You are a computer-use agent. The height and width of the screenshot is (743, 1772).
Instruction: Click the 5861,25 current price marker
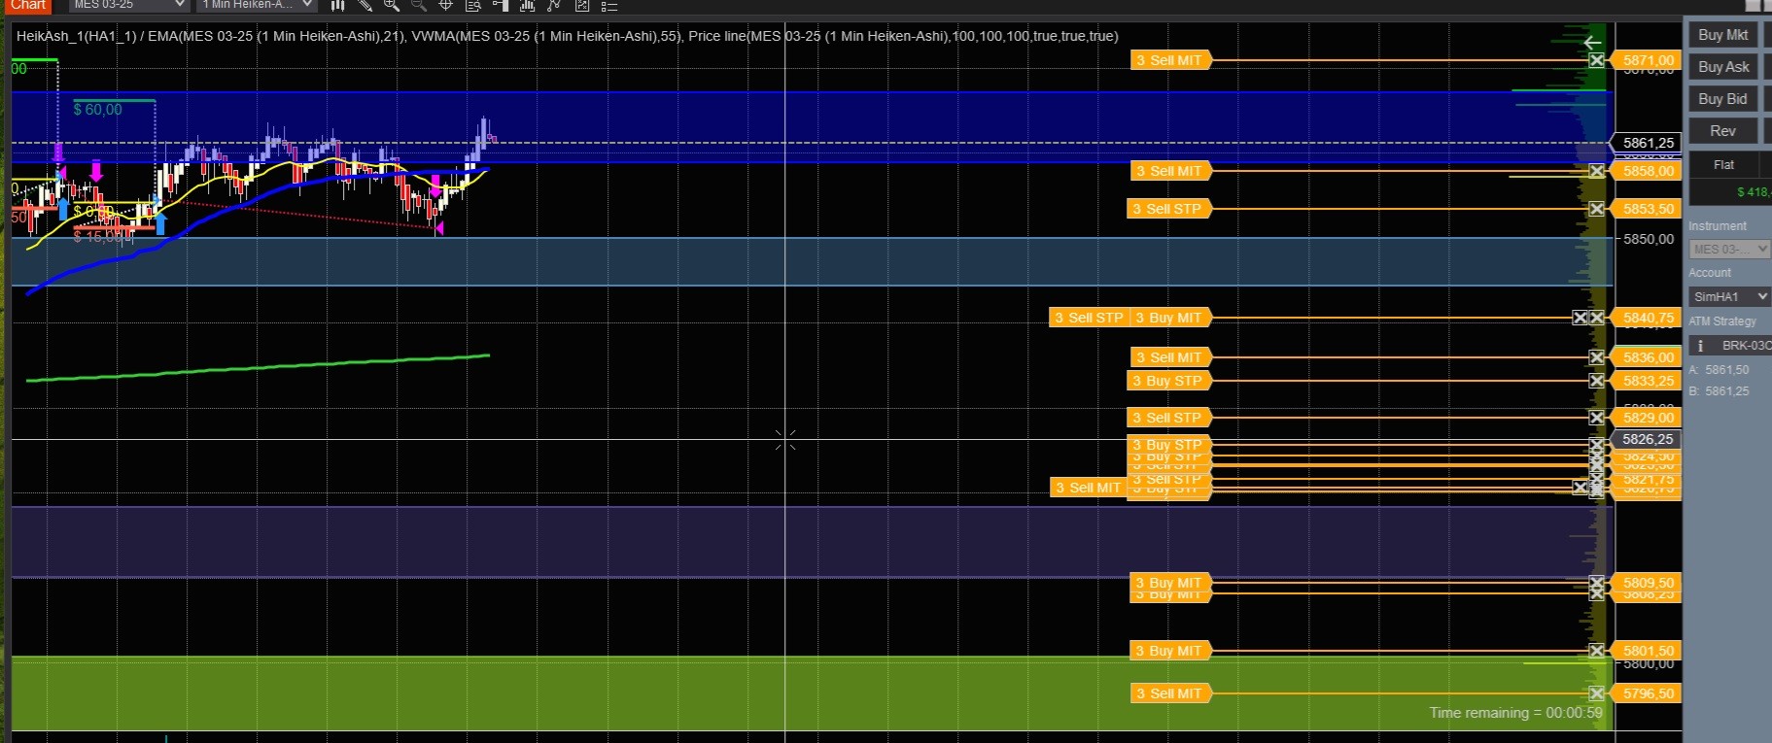[1647, 143]
